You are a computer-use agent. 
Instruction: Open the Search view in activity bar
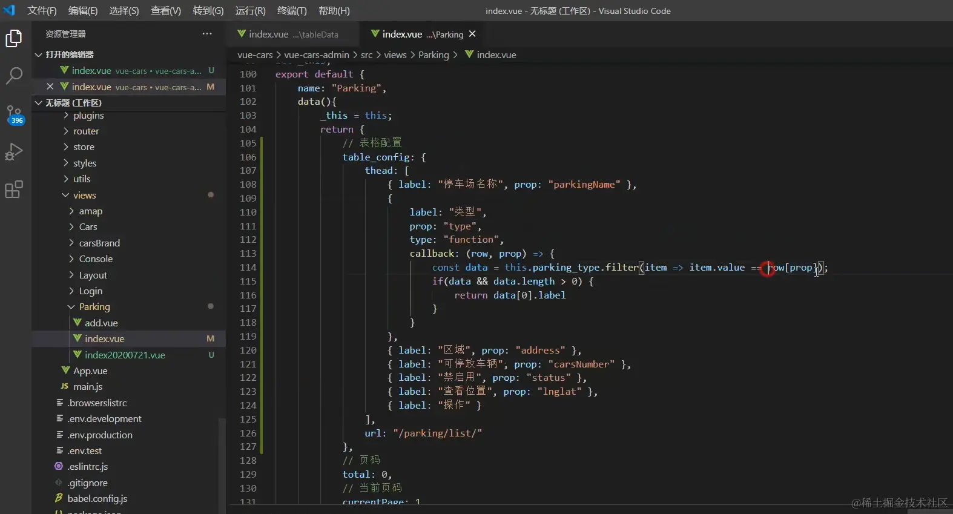(x=14, y=76)
